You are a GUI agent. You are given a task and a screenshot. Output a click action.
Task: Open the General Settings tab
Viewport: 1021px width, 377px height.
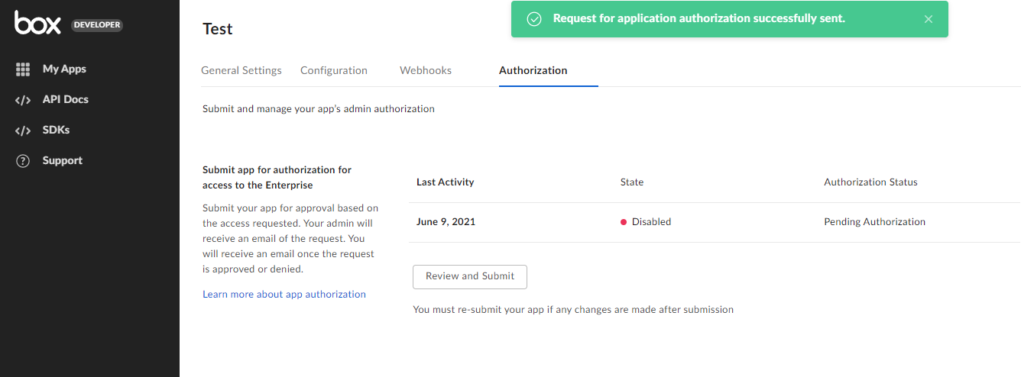tap(241, 70)
